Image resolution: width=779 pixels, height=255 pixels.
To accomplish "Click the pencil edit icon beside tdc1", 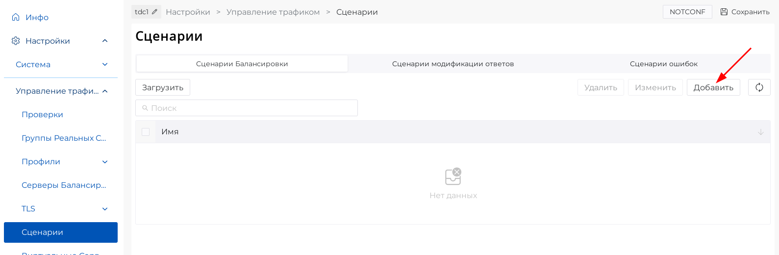I will [154, 12].
